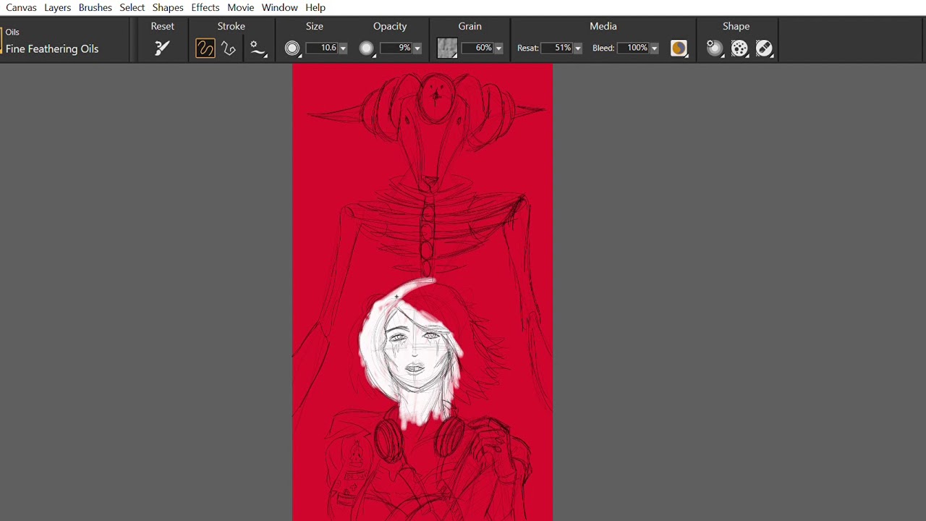Click the Resat value field showing 51%

557,48
